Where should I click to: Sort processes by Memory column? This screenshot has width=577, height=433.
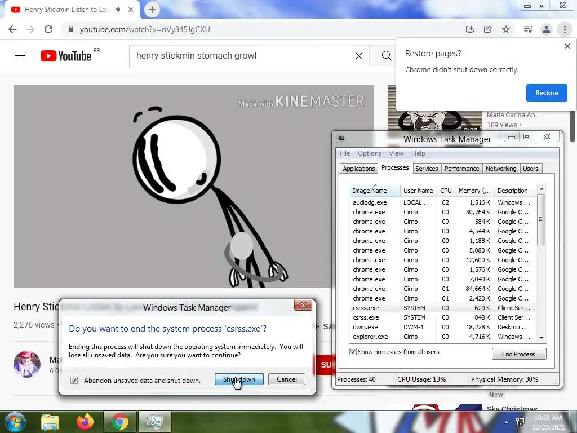[474, 191]
